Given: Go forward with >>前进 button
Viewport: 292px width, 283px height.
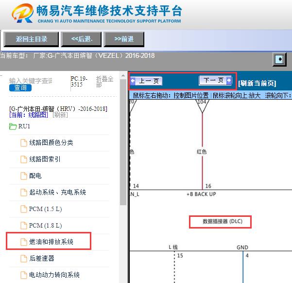Looking at the screenshot, I should pos(124,39).
